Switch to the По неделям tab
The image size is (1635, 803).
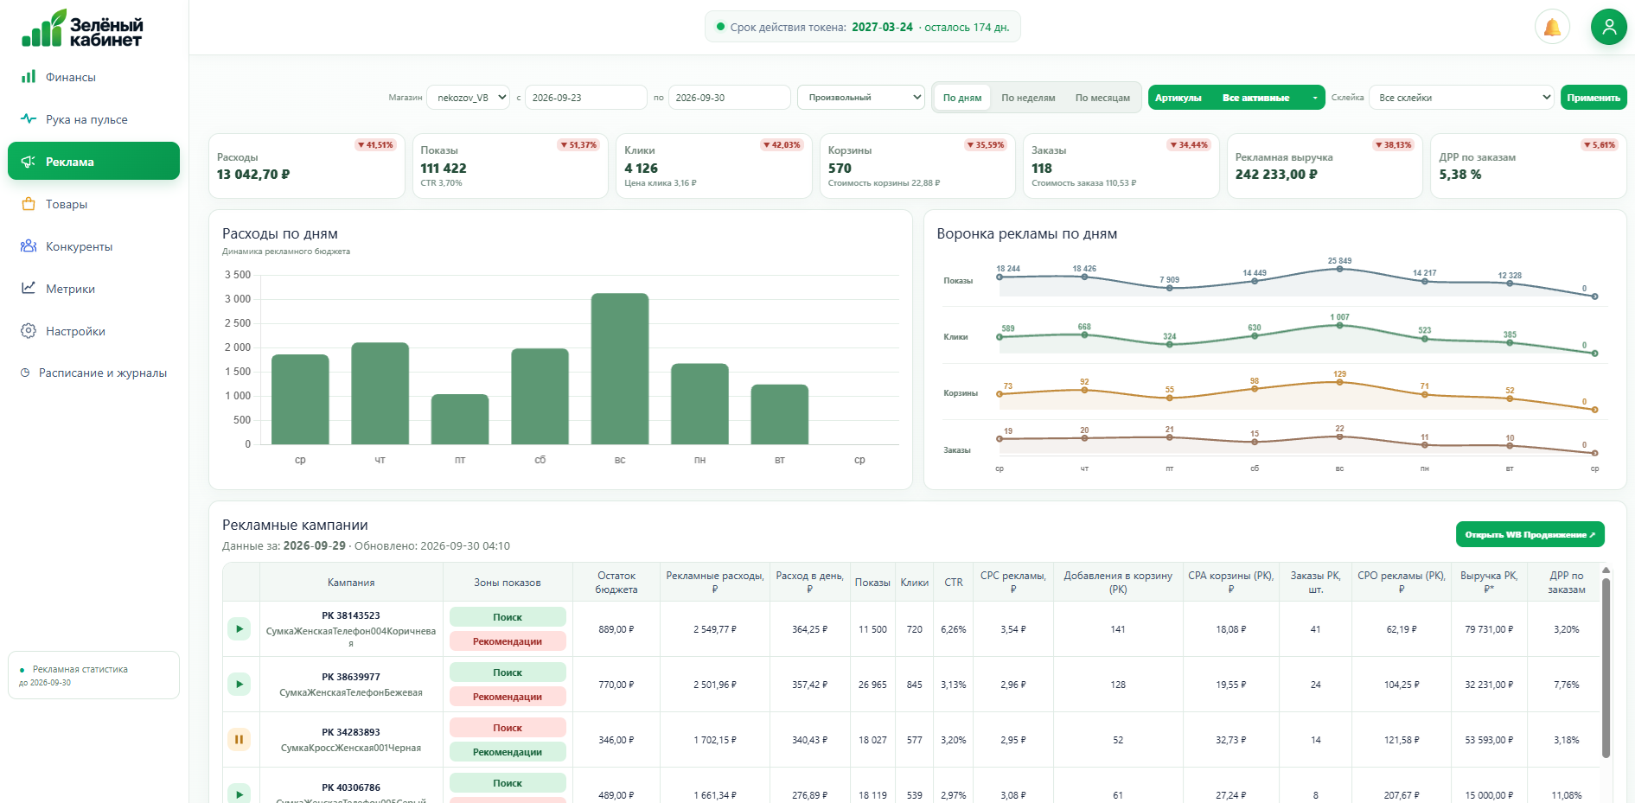point(1028,98)
